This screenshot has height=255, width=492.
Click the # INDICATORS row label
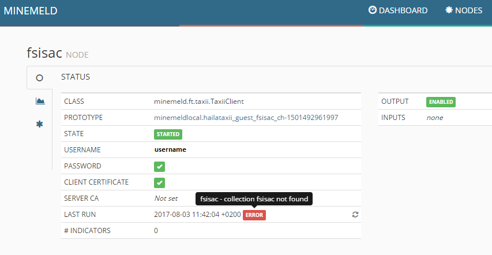87,231
